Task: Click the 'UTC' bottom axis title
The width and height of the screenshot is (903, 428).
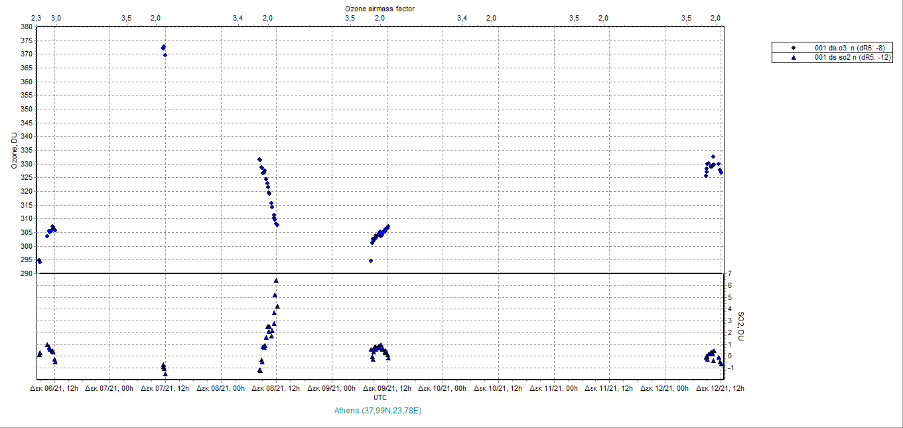Action: coord(380,397)
